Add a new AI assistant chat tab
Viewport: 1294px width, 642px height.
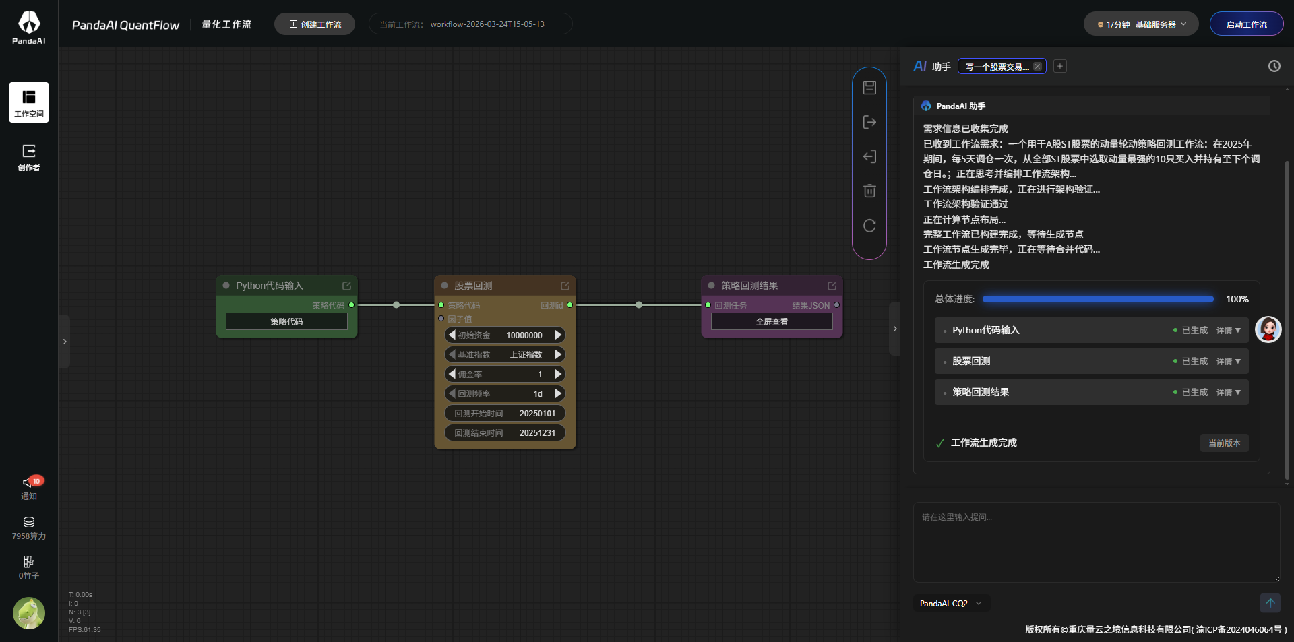point(1060,66)
